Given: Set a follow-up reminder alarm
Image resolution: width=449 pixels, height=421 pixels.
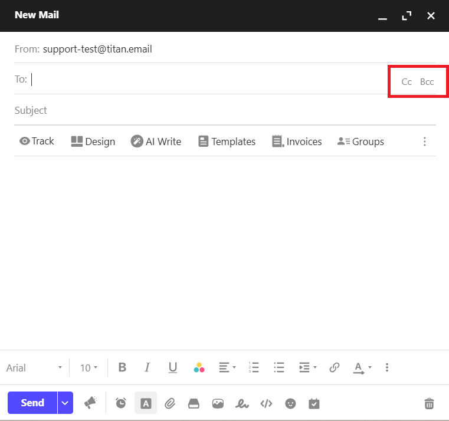Looking at the screenshot, I should pos(121,403).
